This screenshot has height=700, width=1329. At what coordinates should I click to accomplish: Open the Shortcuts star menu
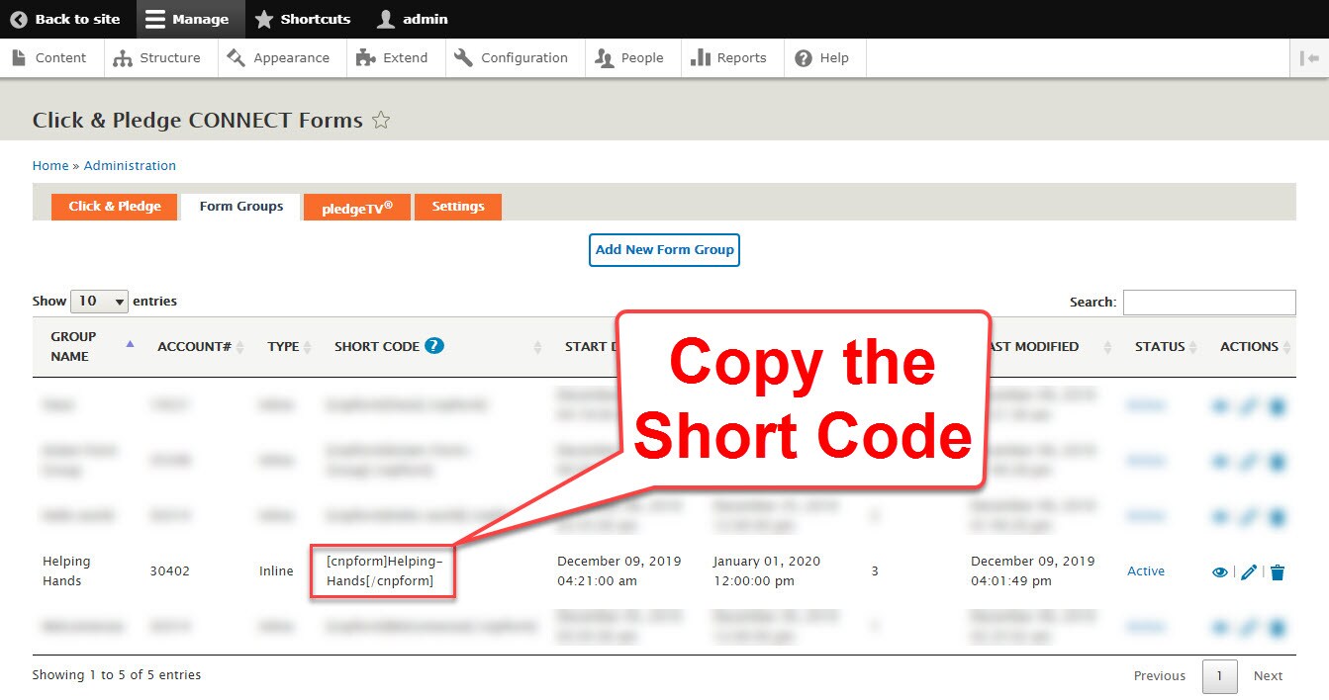tap(303, 19)
